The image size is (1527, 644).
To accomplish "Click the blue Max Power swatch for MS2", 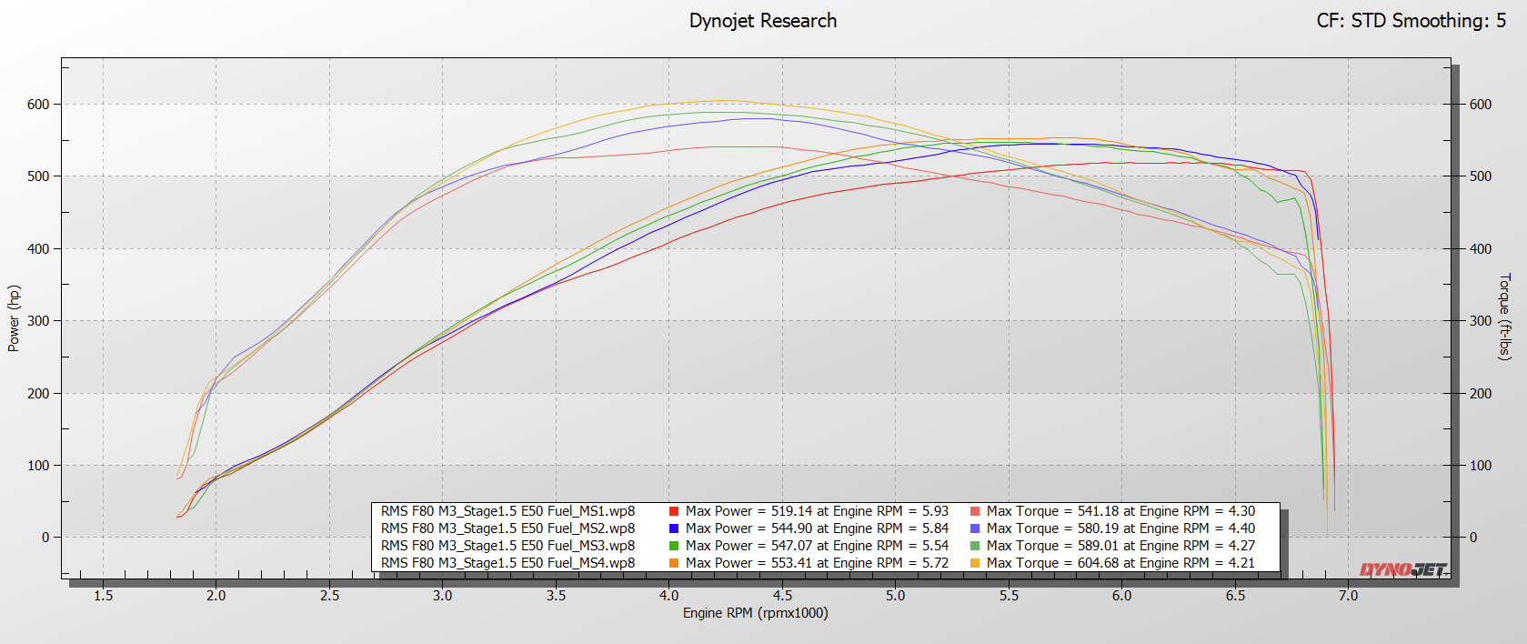I will (674, 528).
